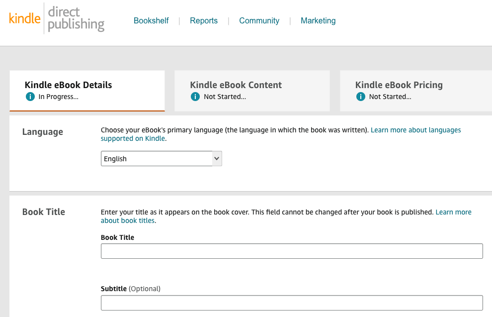Click Not Started text under eBook Pricing
This screenshot has width=492, height=317.
click(x=390, y=97)
